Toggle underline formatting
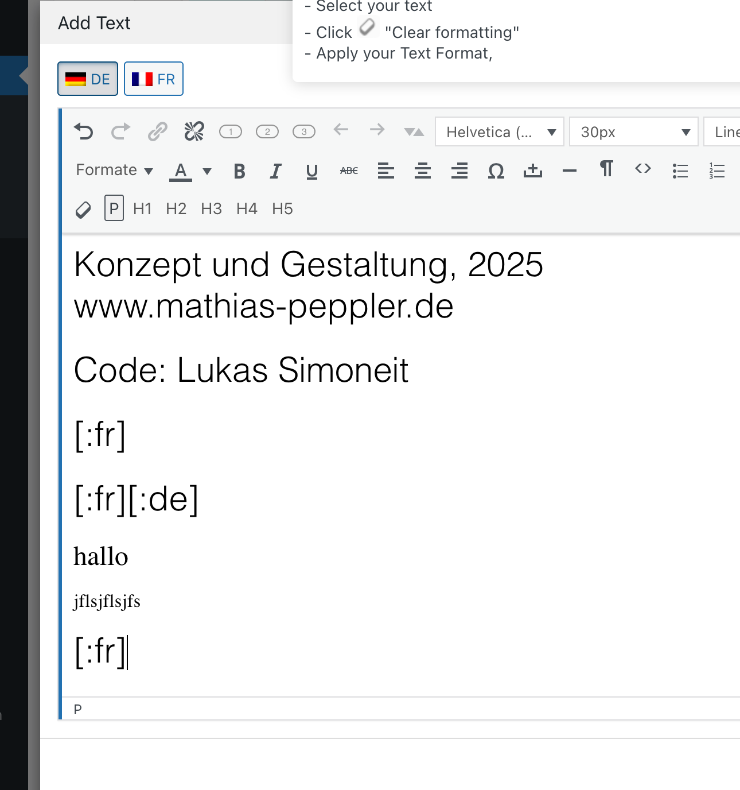This screenshot has height=790, width=740. pyautogui.click(x=311, y=171)
